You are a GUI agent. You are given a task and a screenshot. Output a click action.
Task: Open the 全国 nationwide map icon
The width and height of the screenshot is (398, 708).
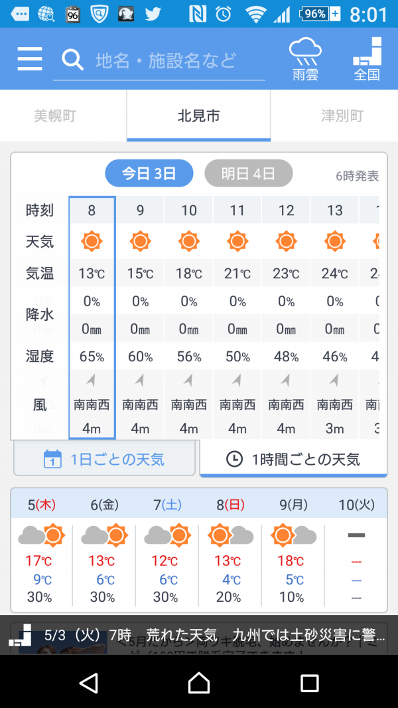[367, 58]
